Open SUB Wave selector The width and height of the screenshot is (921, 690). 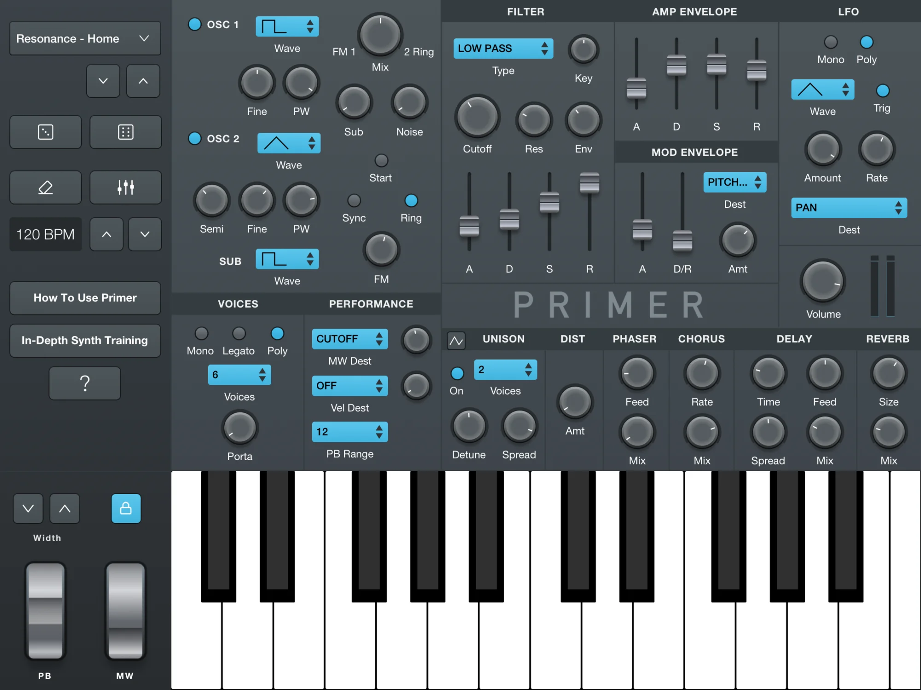coord(287,259)
